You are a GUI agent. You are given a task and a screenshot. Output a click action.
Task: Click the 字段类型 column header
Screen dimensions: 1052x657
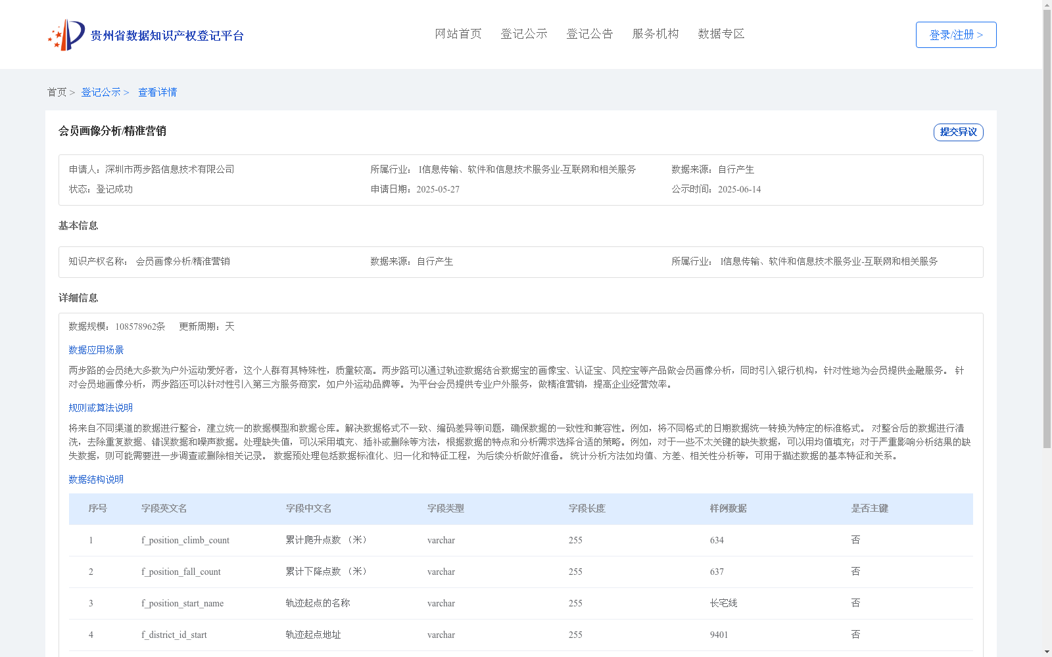pyautogui.click(x=446, y=509)
